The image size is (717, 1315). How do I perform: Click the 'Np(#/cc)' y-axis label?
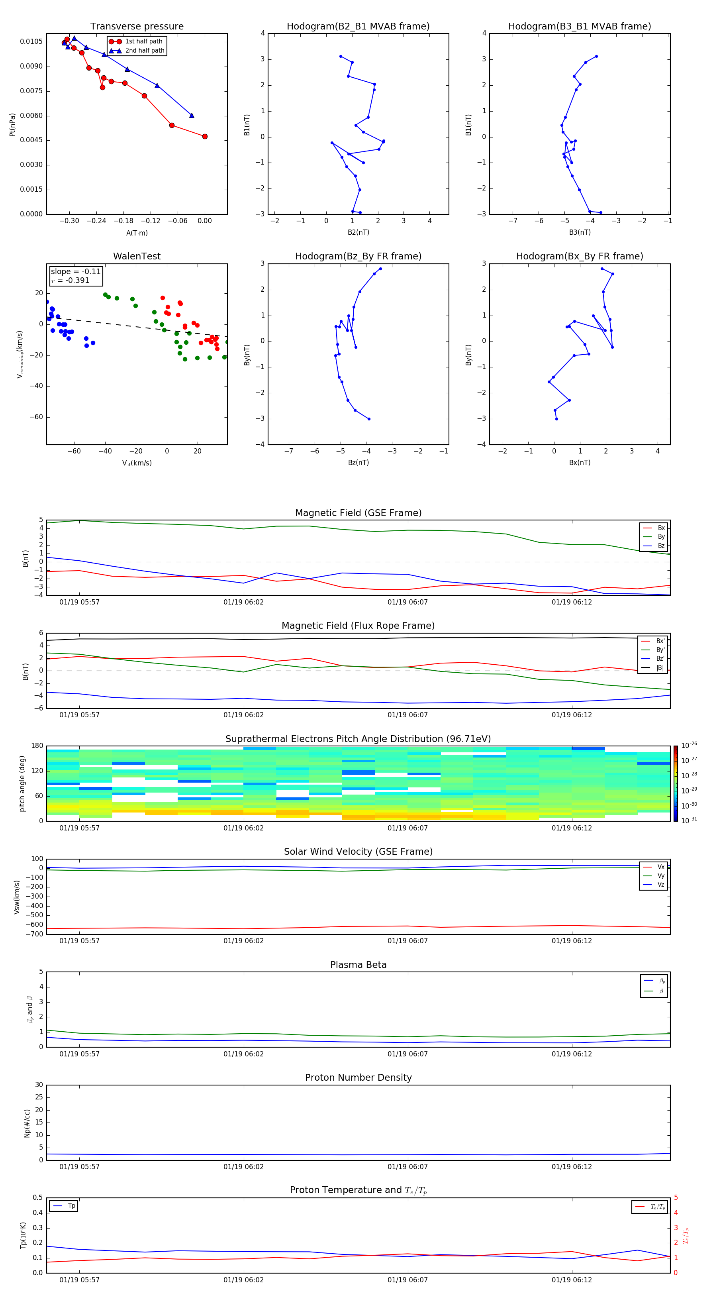pyautogui.click(x=27, y=1123)
